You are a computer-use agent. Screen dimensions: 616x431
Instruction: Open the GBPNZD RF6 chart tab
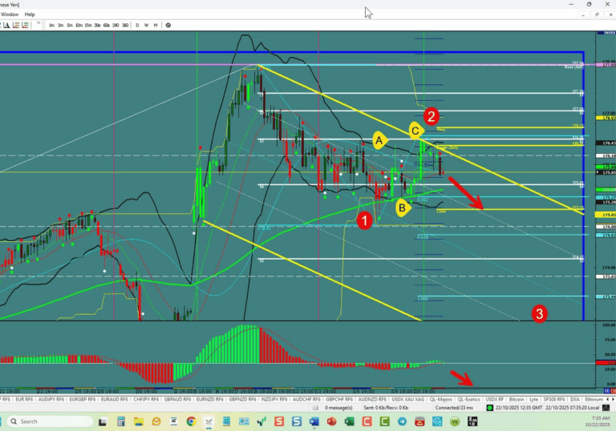click(242, 399)
